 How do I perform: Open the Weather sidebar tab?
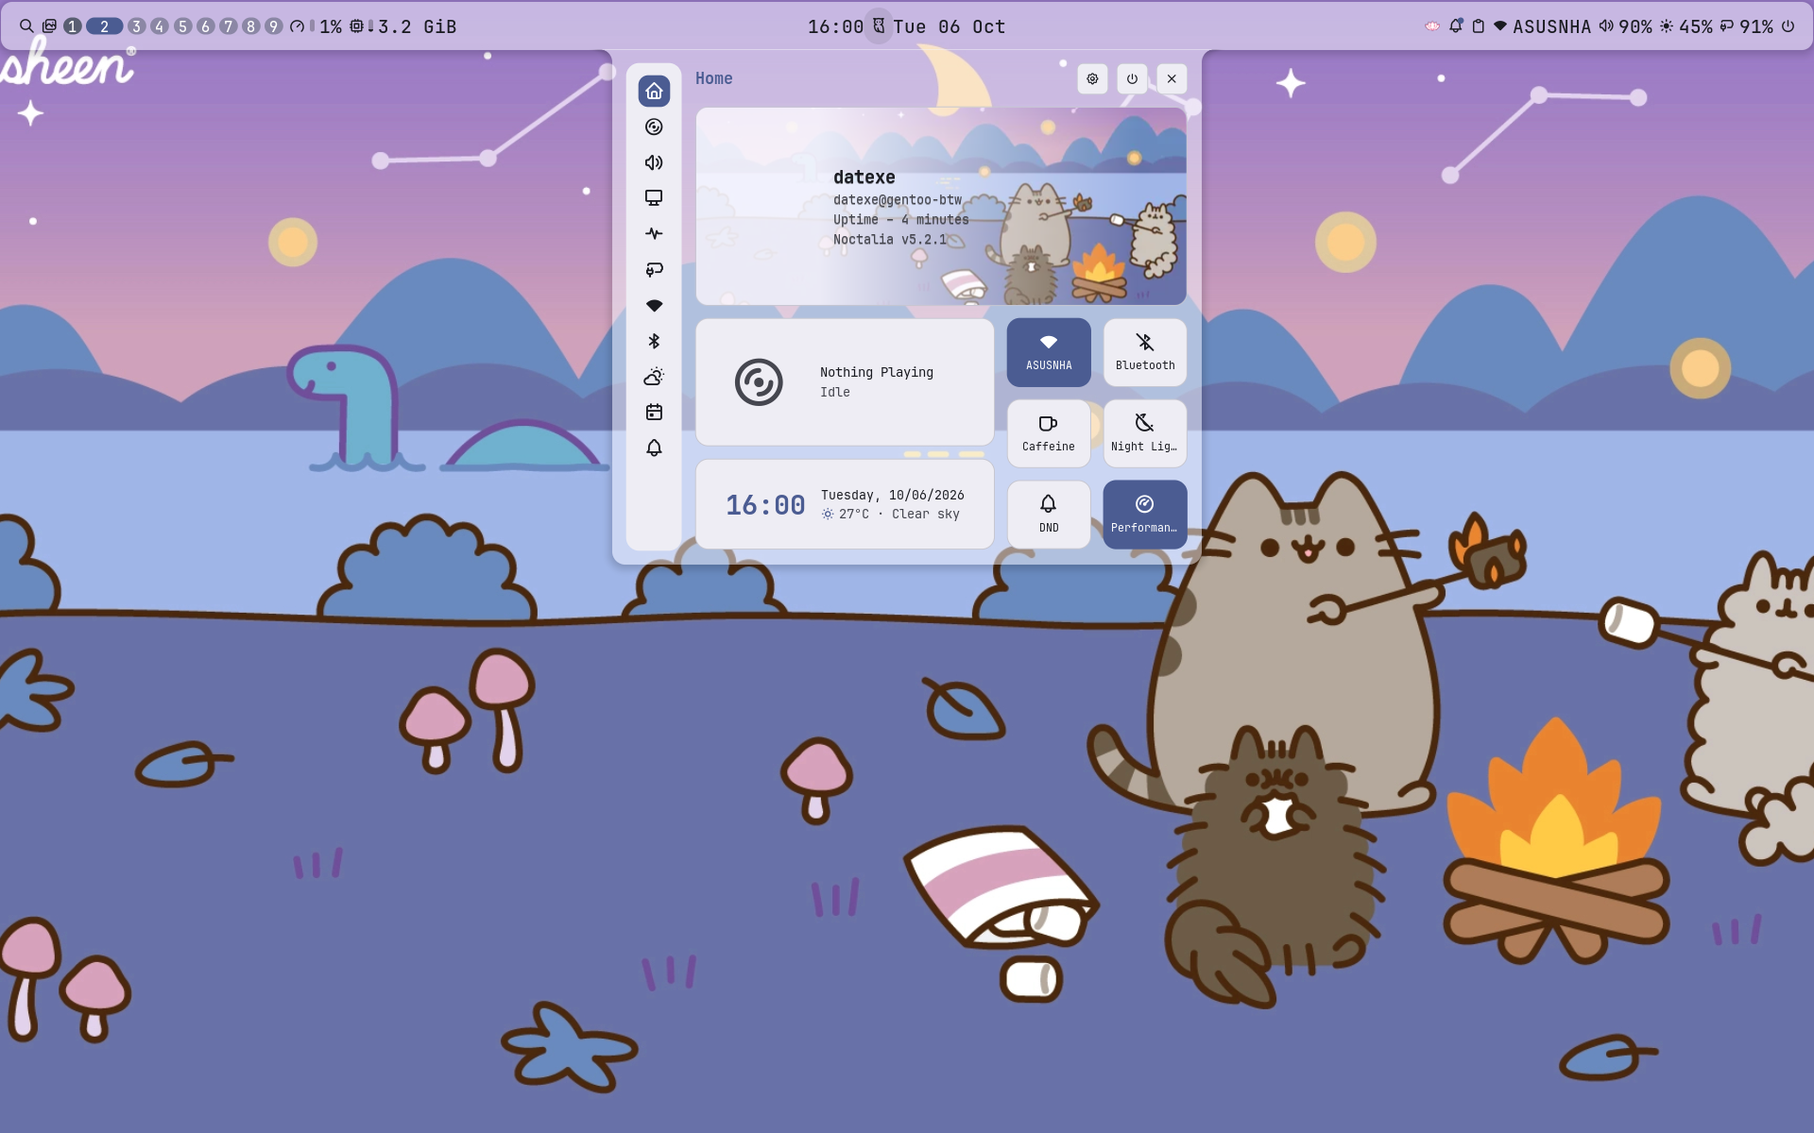pos(654,377)
